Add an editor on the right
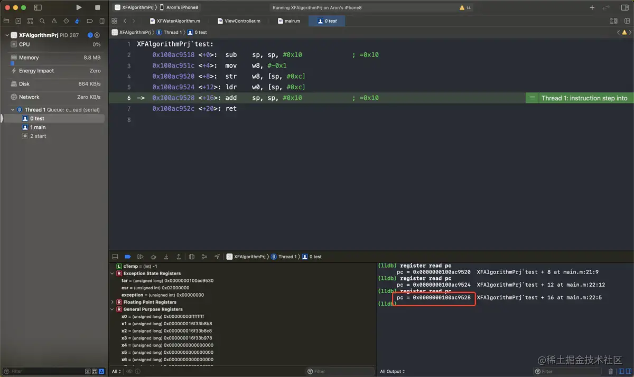634x377 pixels. tap(626, 21)
